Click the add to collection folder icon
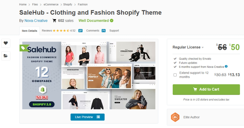This screenshot has height=128, width=244. [x=6, y=56]
